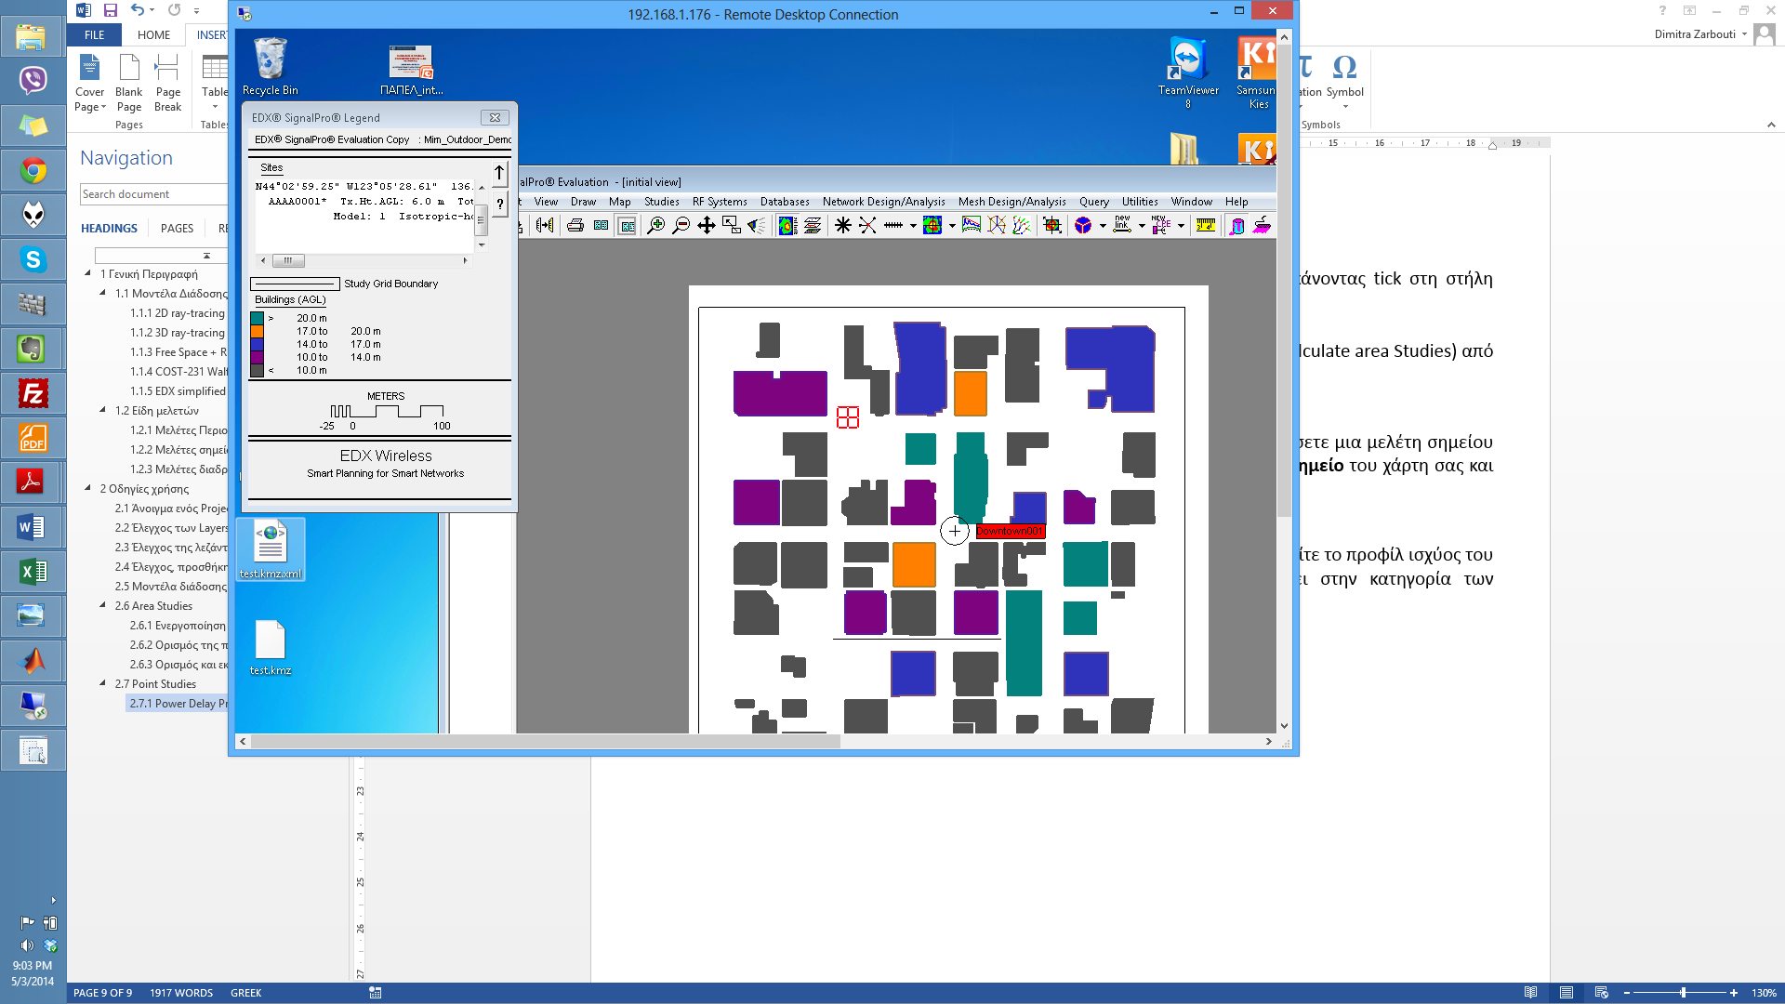Select the Pan four-arrow tool
1785x1004 pixels.
pos(707,225)
